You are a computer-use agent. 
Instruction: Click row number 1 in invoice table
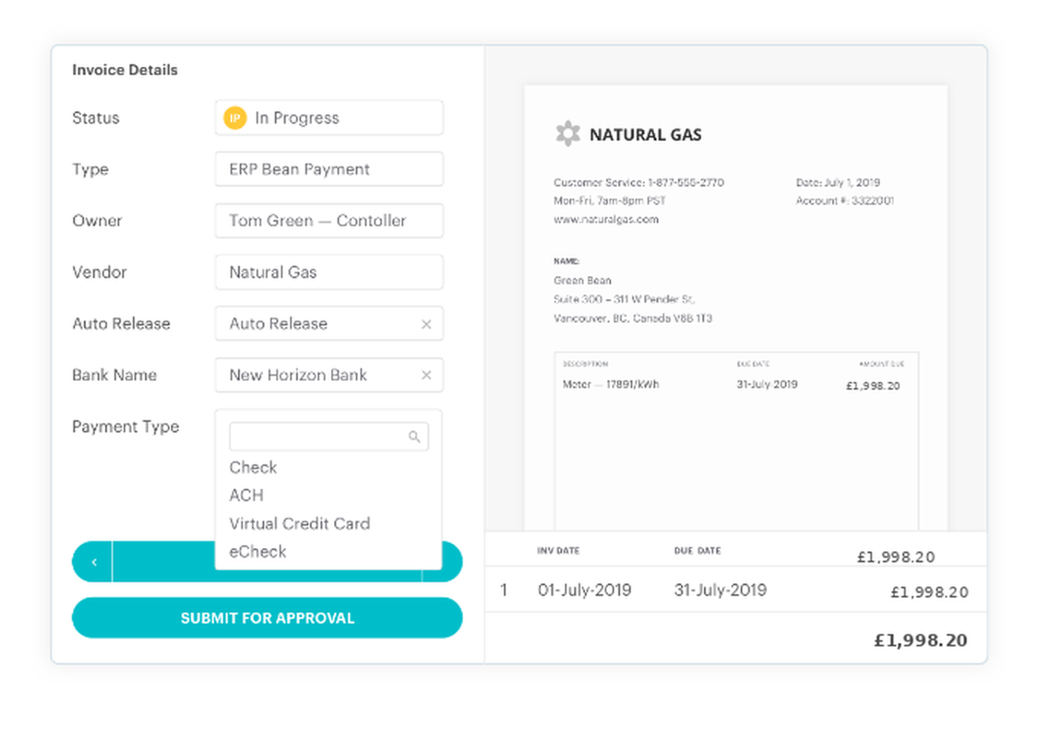[x=503, y=590]
